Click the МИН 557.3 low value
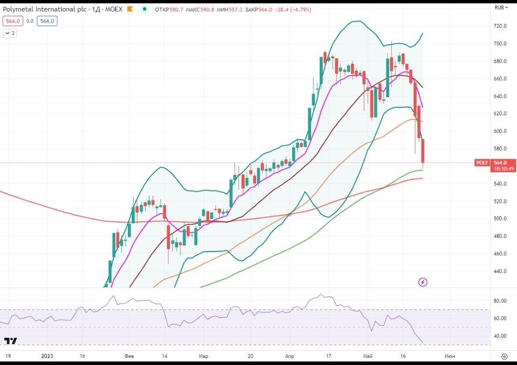The height and width of the screenshot is (365, 517). pyautogui.click(x=229, y=10)
